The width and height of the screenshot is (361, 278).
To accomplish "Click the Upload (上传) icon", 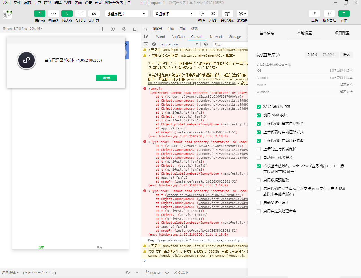I will tap(315, 14).
